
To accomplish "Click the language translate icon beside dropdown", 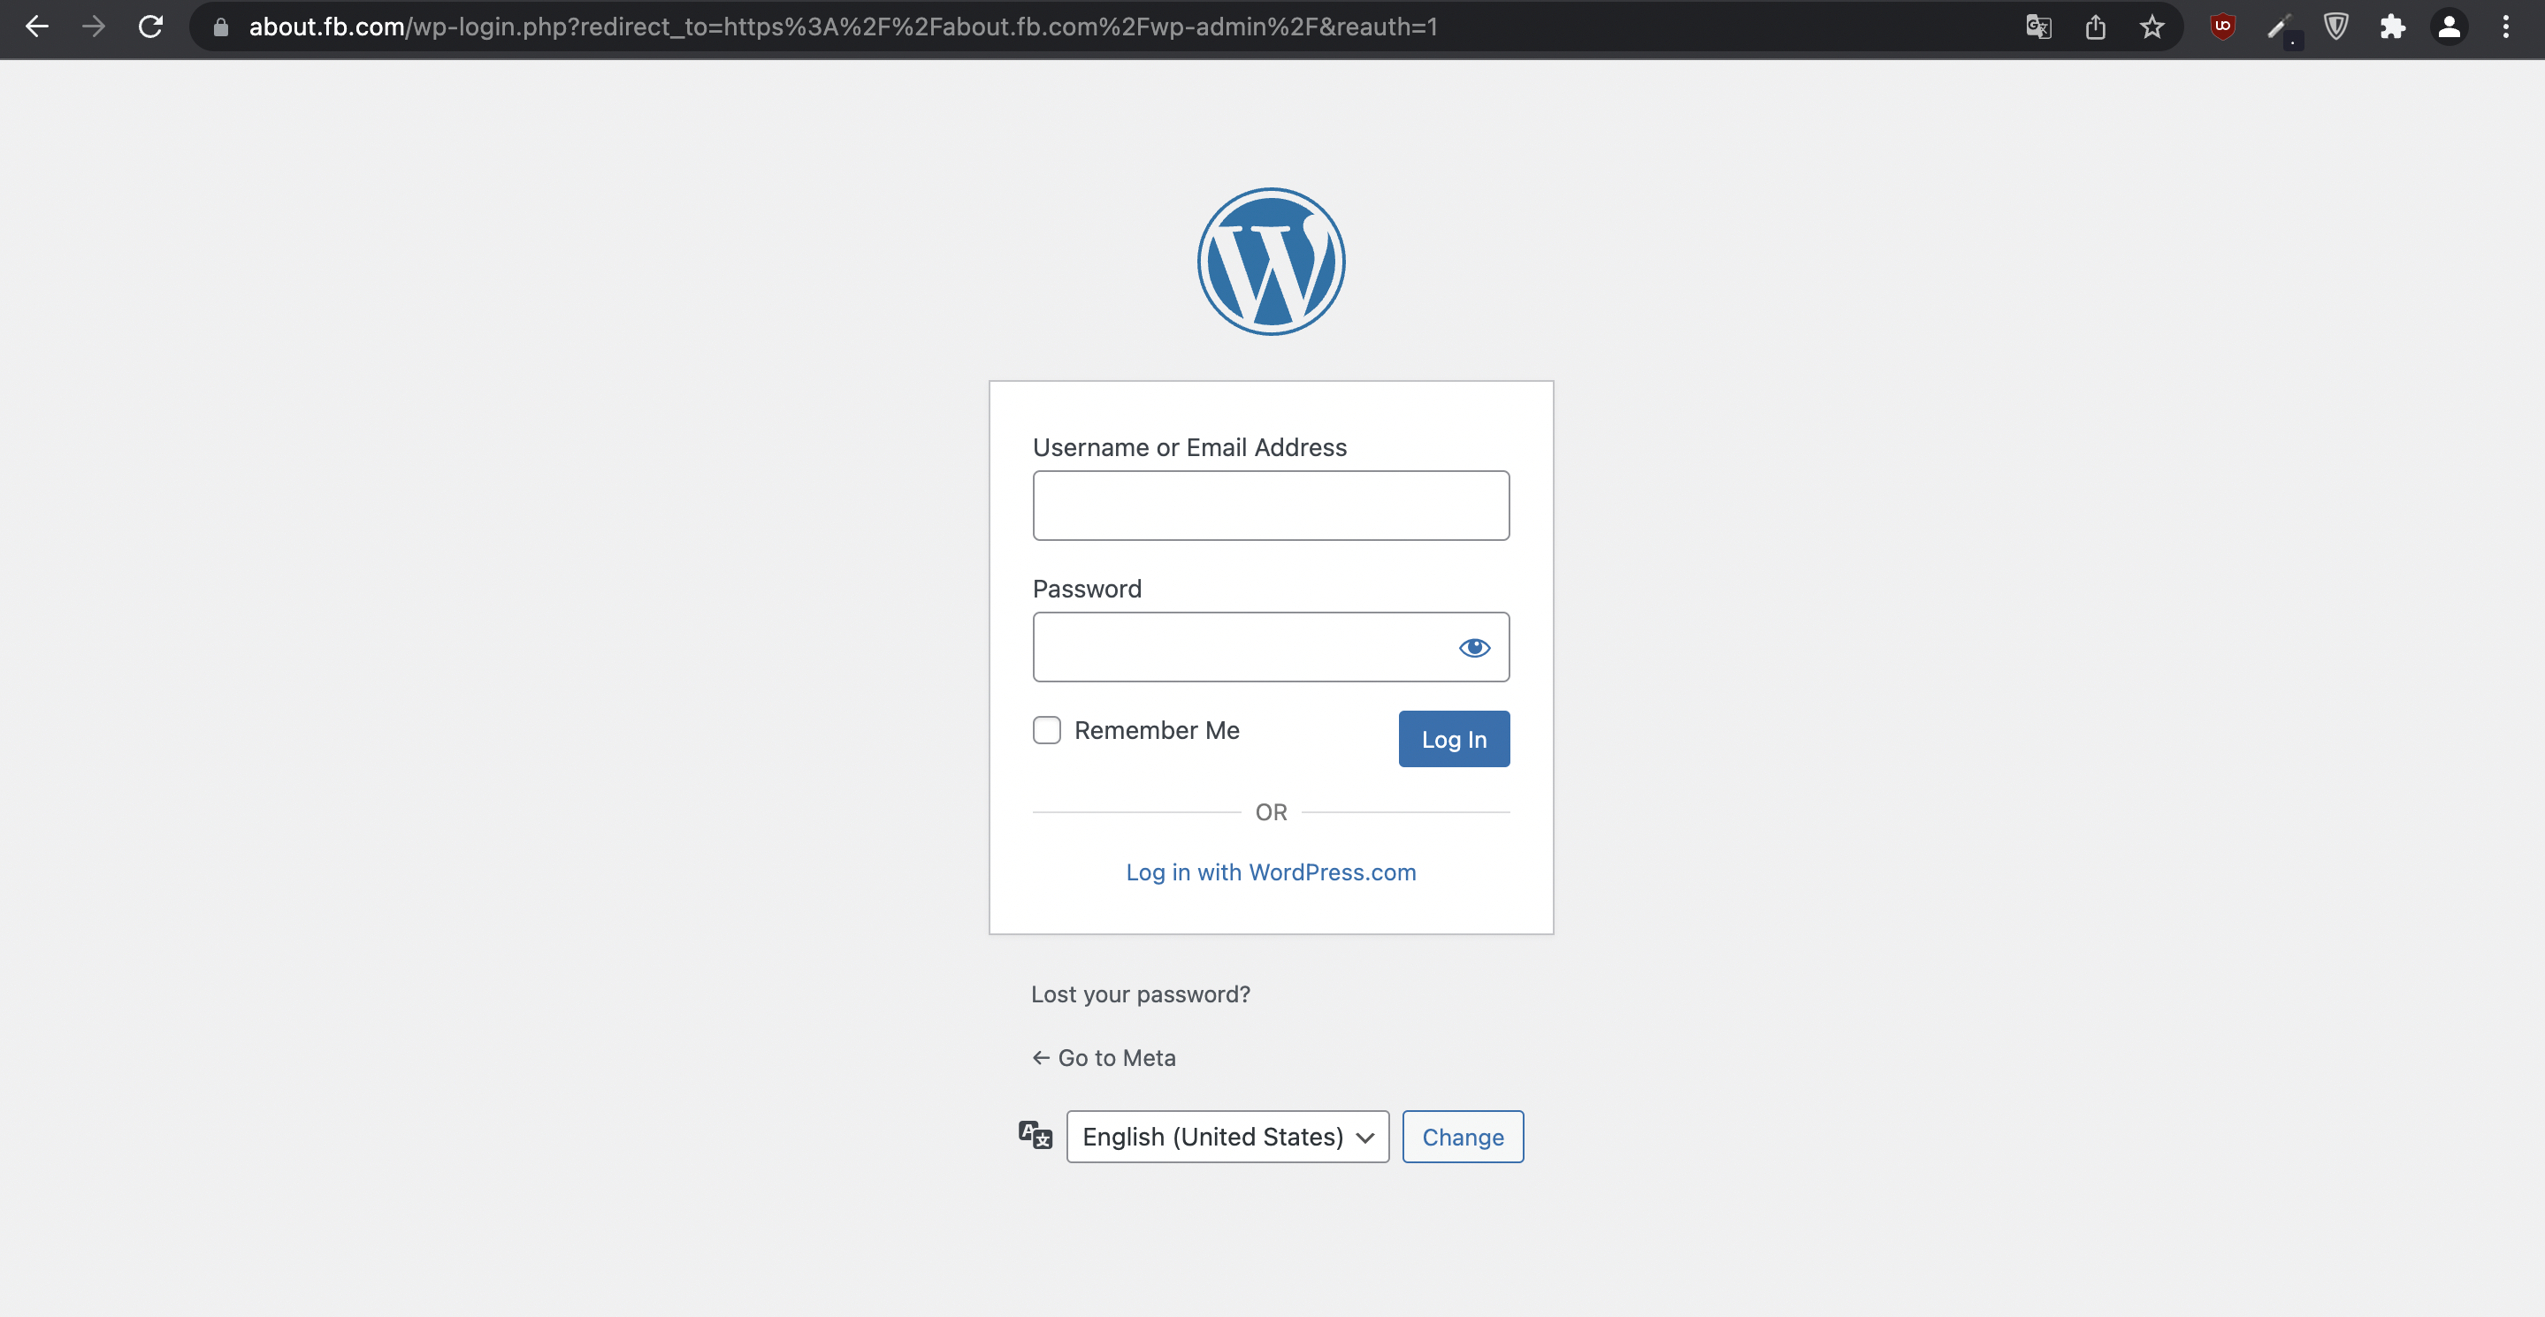I will (1035, 1135).
